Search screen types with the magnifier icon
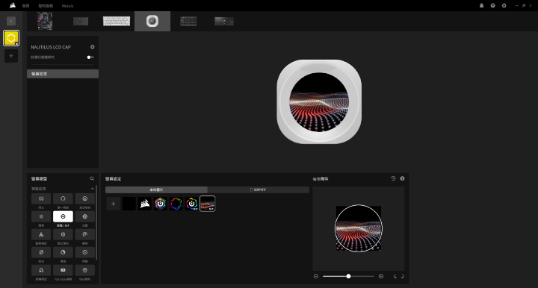538x288 pixels. click(x=92, y=178)
